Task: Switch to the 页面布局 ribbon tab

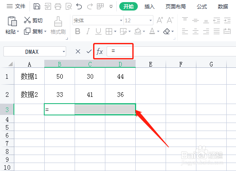Action: point(175,6)
